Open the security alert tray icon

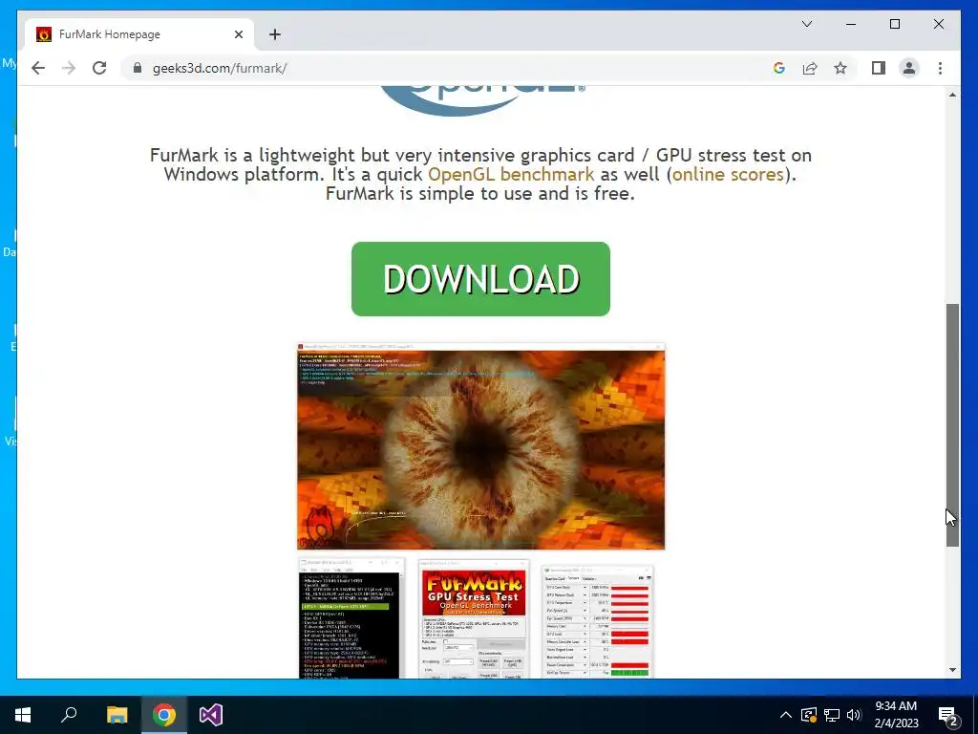point(809,715)
